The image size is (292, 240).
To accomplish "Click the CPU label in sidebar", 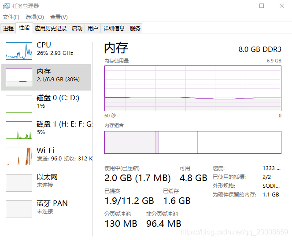I will [x=44, y=45].
